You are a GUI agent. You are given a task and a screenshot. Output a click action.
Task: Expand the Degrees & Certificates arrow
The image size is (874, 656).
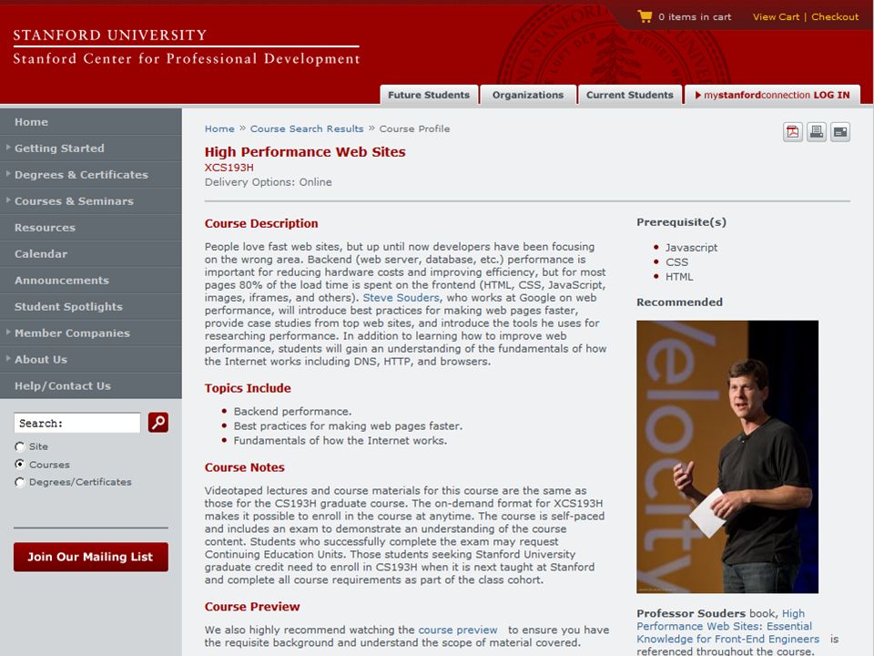(x=8, y=174)
